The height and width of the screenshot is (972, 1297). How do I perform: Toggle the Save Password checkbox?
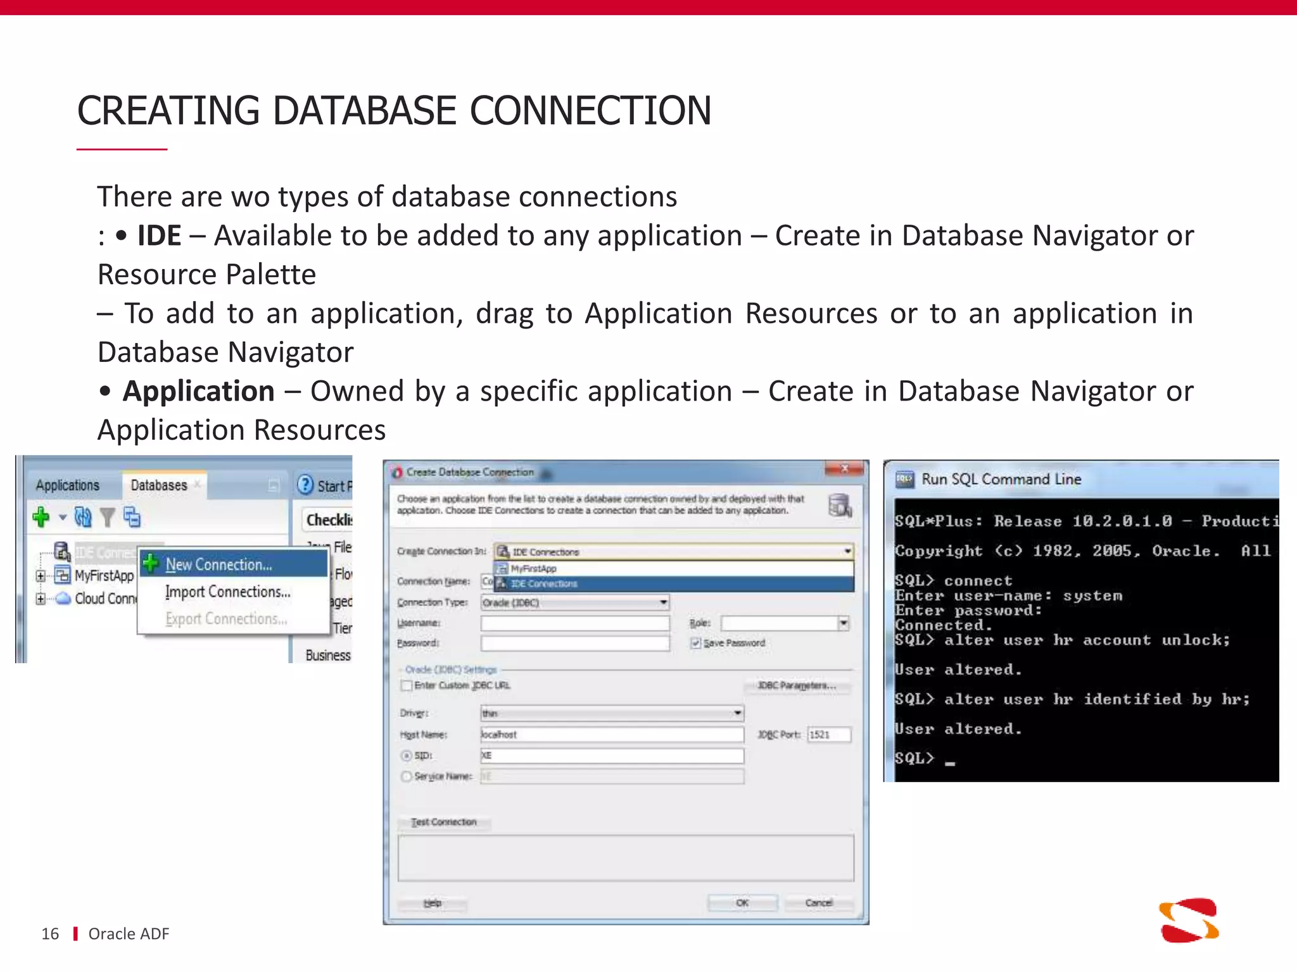(696, 643)
